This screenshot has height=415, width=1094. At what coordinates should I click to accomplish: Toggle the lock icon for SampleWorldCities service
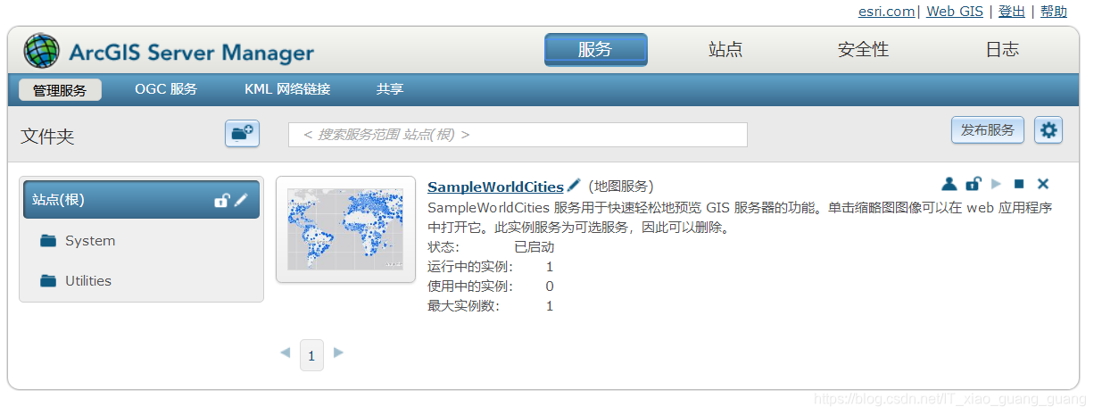[974, 184]
